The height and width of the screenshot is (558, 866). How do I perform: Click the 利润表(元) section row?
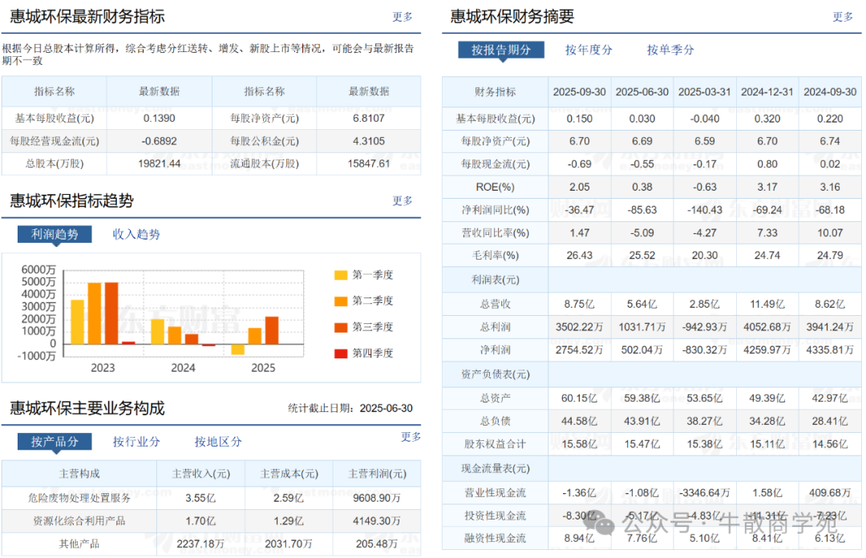651,280
